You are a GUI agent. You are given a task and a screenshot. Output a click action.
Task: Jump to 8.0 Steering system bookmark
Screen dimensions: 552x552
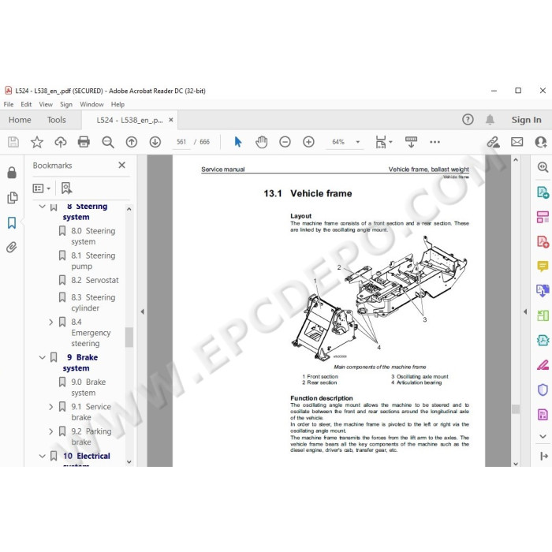[x=93, y=237]
